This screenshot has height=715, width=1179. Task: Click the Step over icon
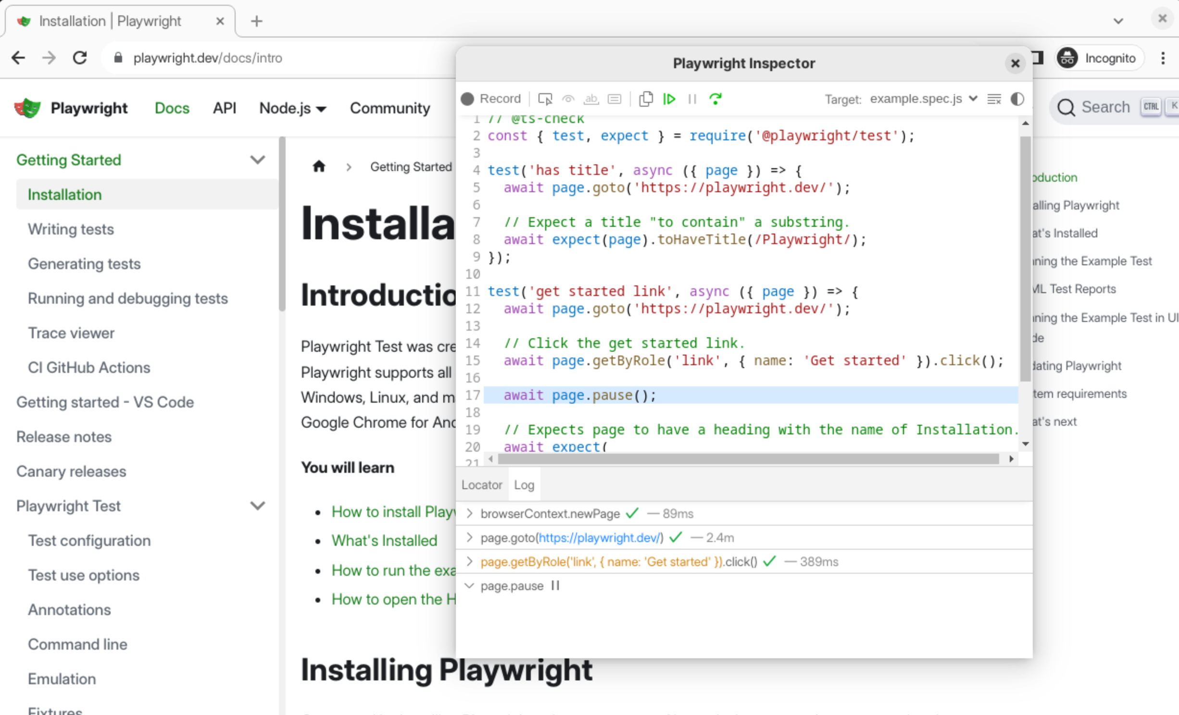715,99
